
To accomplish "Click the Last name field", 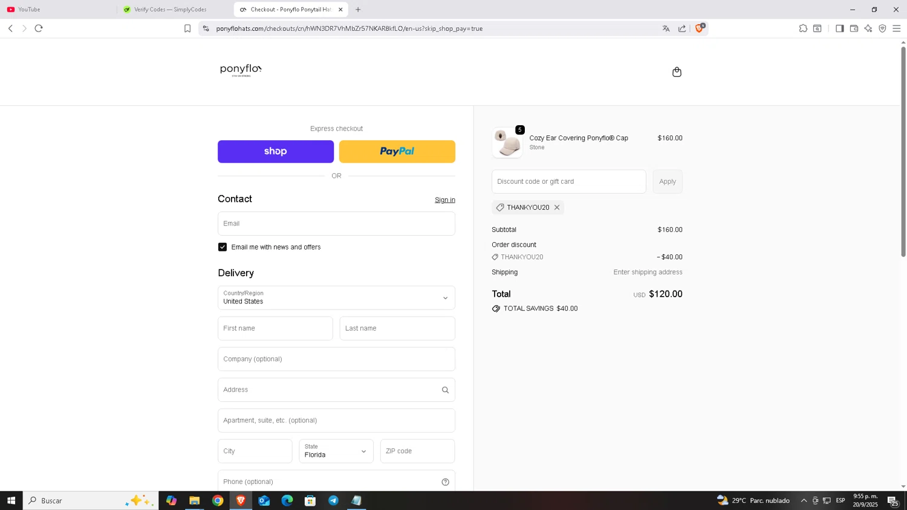I will pyautogui.click(x=397, y=329).
